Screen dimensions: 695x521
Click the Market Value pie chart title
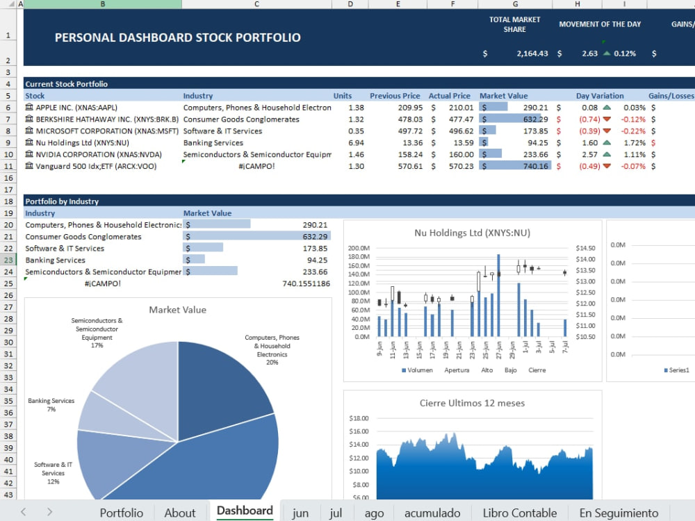click(x=177, y=310)
